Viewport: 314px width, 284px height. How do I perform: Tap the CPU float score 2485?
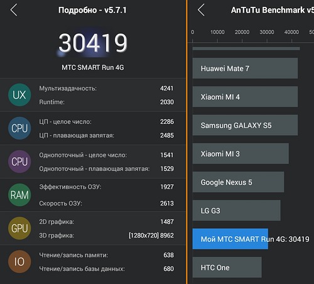tap(167, 136)
